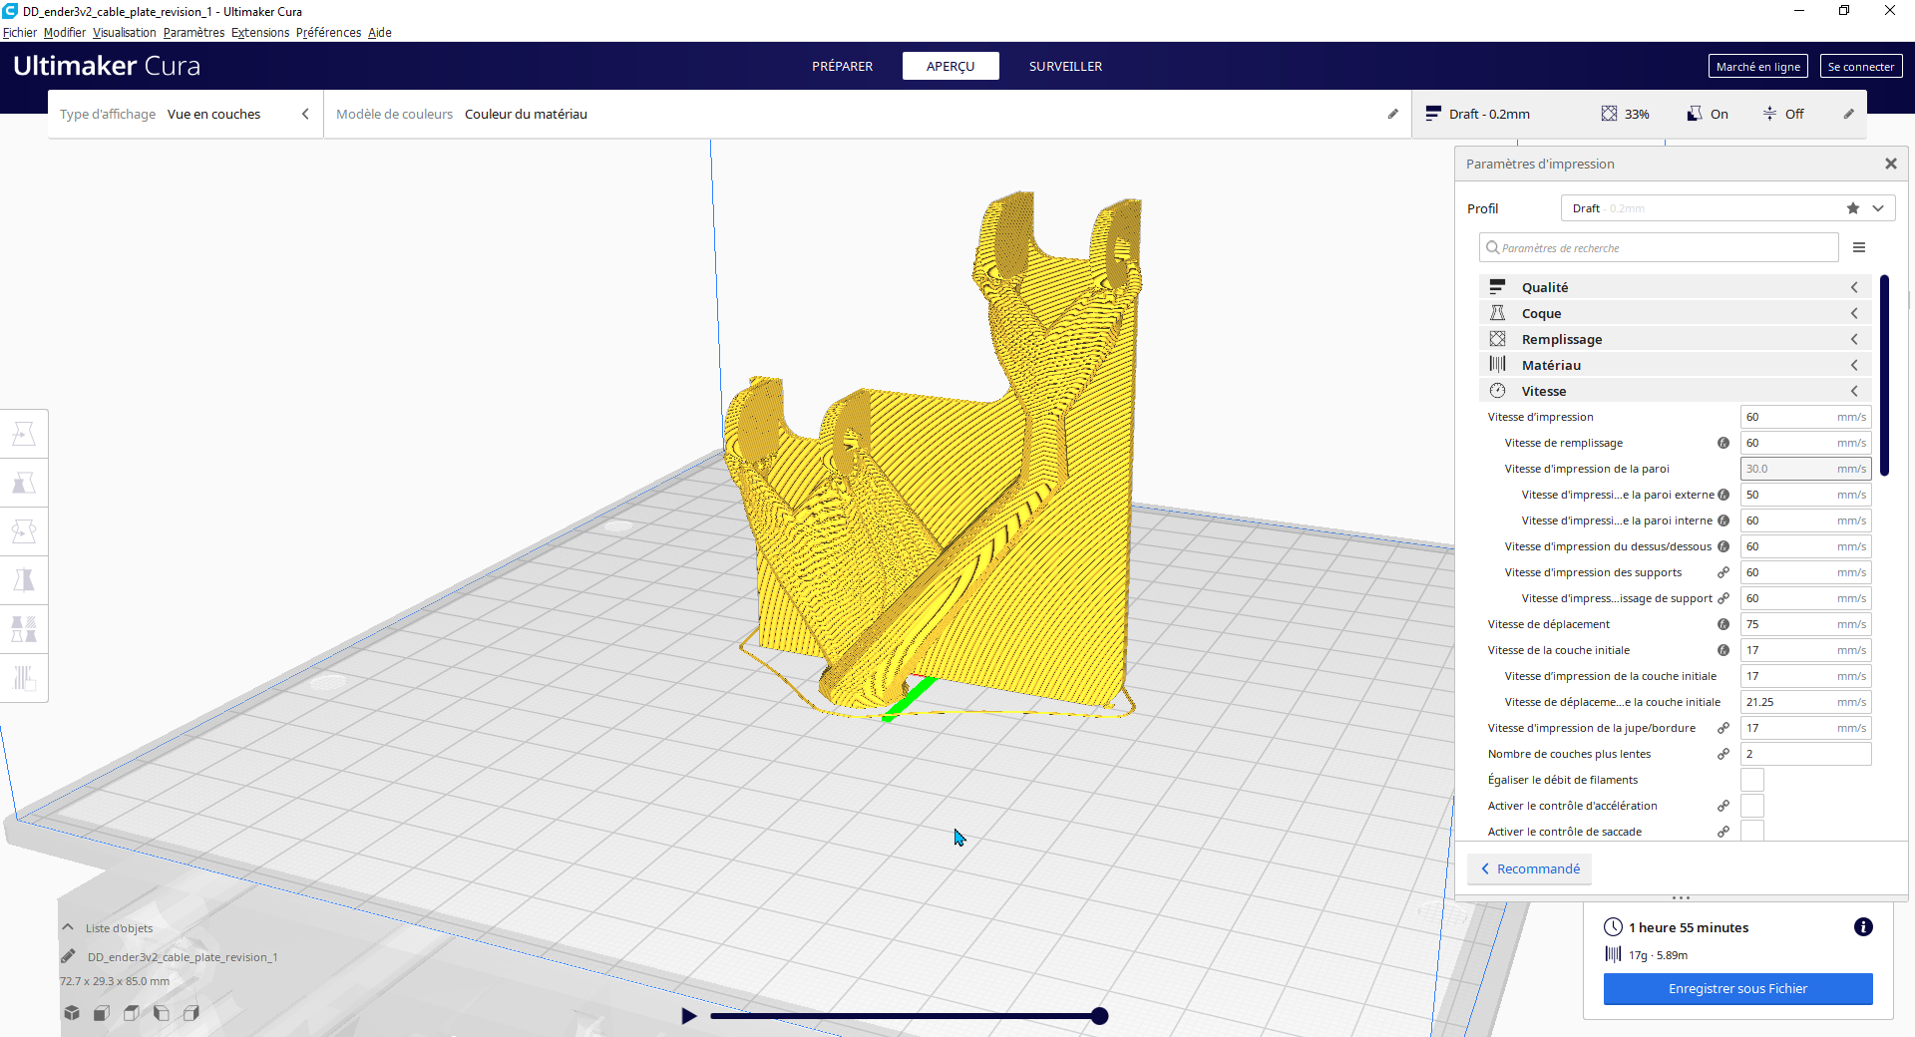Switch to 3D view camera icon
The width and height of the screenshot is (1915, 1037).
pyautogui.click(x=72, y=1013)
